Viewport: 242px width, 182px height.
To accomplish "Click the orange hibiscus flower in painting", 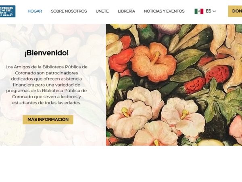I will (154, 62).
